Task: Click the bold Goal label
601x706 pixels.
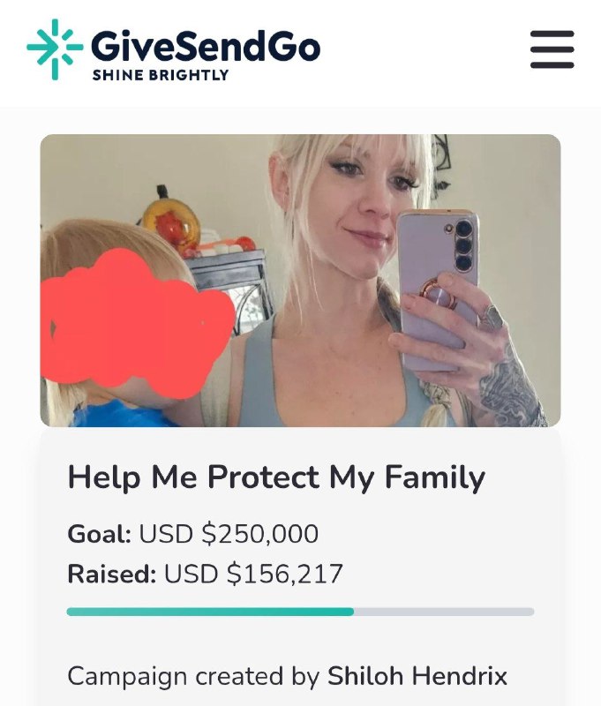Action: coord(100,534)
